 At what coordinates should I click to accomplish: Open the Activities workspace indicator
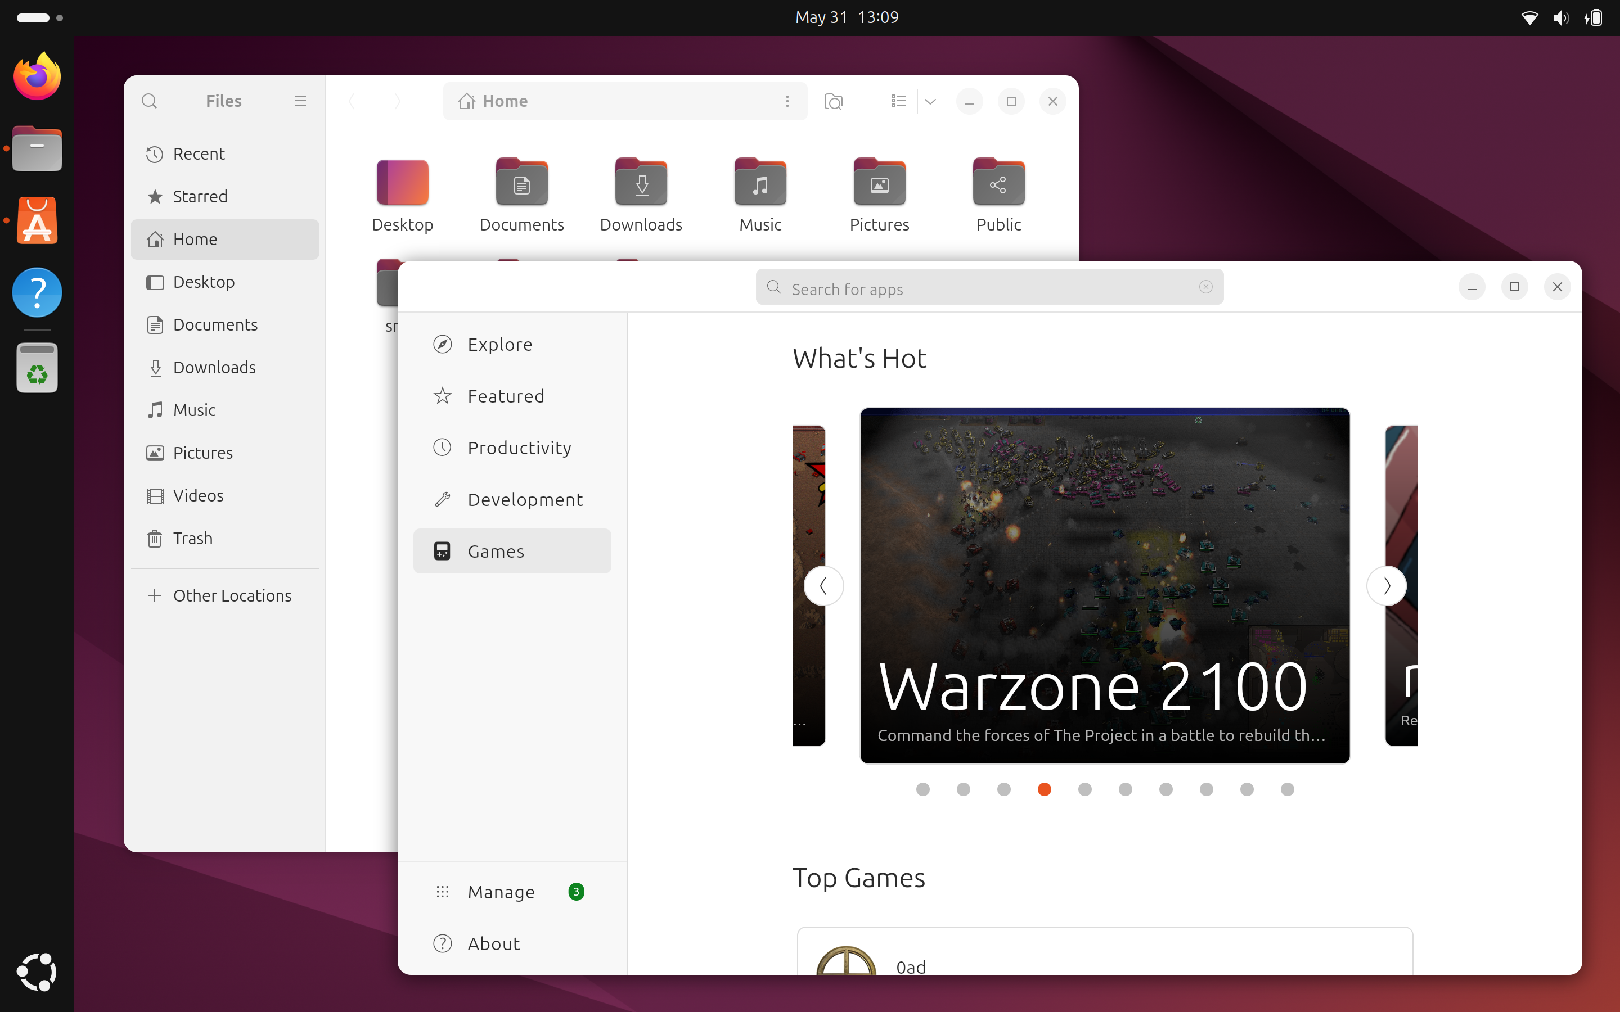pos(39,18)
